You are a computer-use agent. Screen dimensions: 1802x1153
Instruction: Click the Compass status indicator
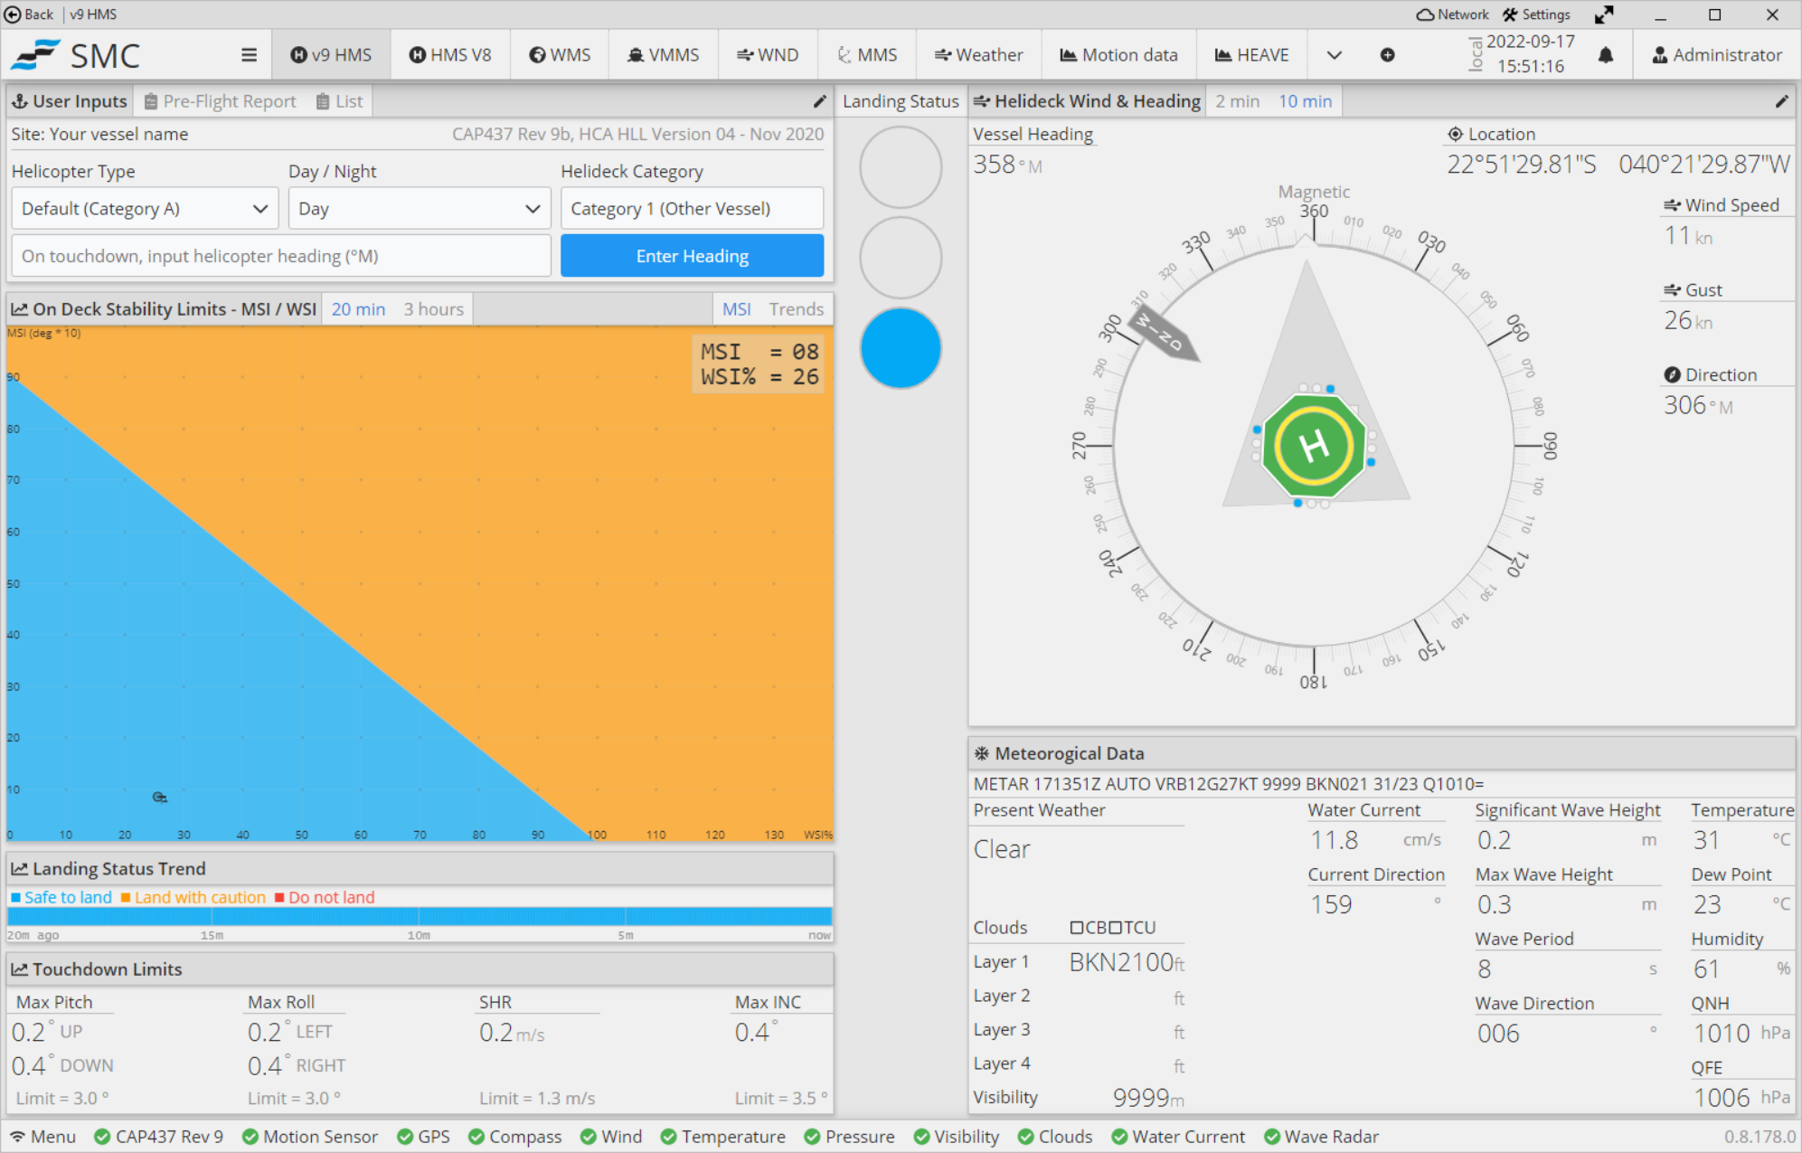point(514,1137)
